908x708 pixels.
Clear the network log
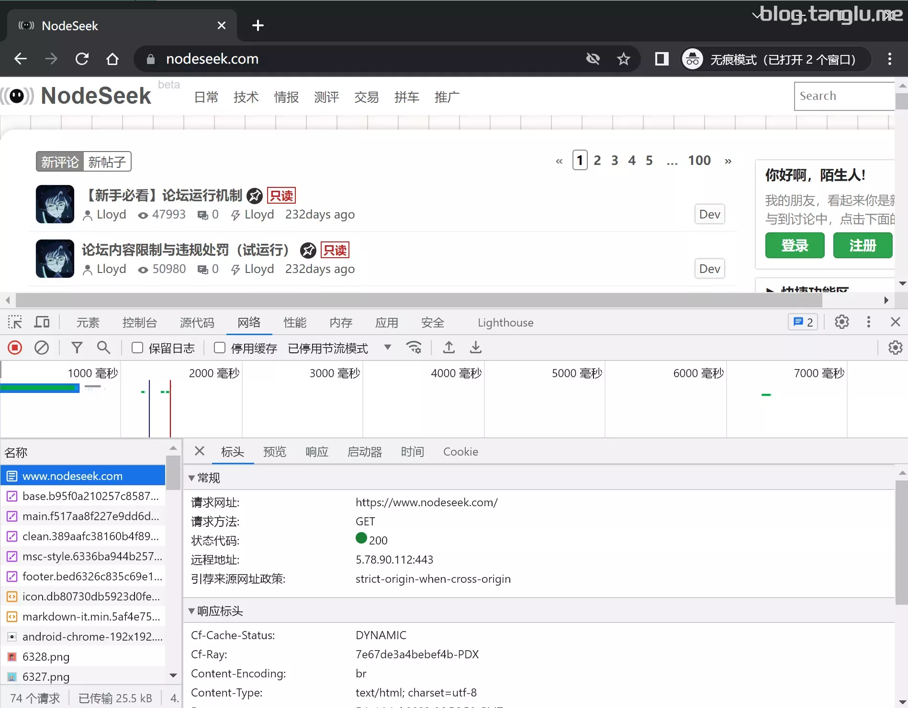pos(42,348)
